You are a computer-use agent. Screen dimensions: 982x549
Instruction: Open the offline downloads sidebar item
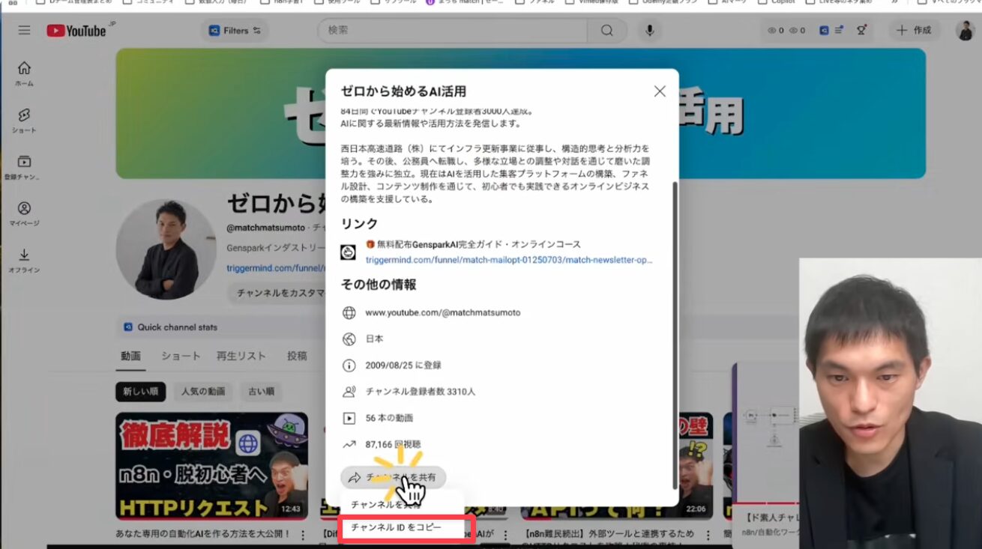(24, 259)
